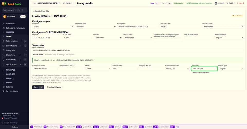Screen dimensions: 247x129
Task: Add new Credit Note with plus icon
Action: pos(25,64)
